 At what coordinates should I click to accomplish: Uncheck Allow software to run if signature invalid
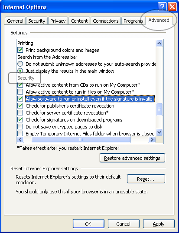pyautogui.click(x=20, y=99)
